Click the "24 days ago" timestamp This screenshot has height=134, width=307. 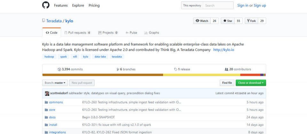255,117
